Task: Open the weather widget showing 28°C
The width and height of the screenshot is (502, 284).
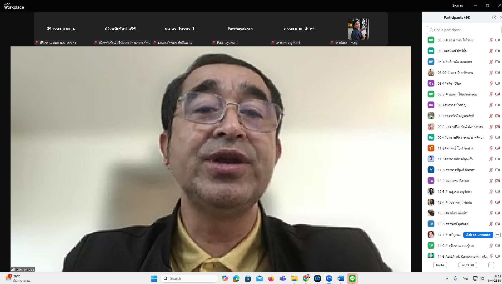Action: tap(17, 278)
